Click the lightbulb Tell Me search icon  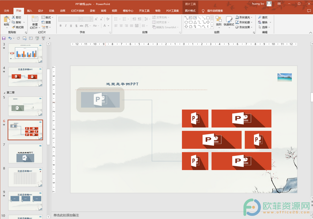[203, 11]
